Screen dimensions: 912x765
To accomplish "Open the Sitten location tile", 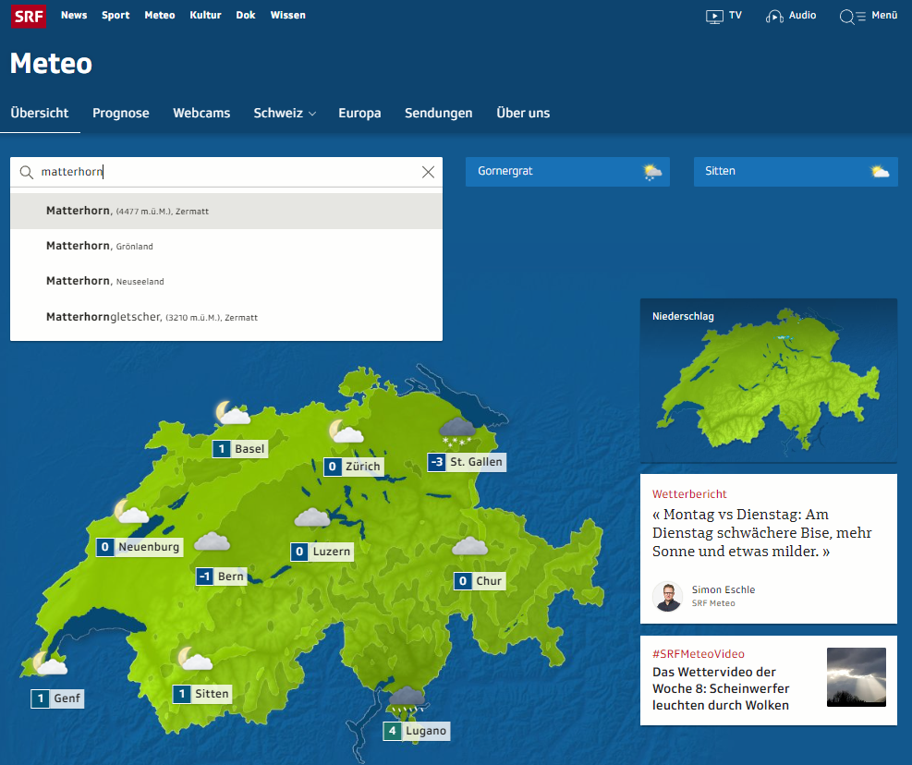I will (x=796, y=172).
